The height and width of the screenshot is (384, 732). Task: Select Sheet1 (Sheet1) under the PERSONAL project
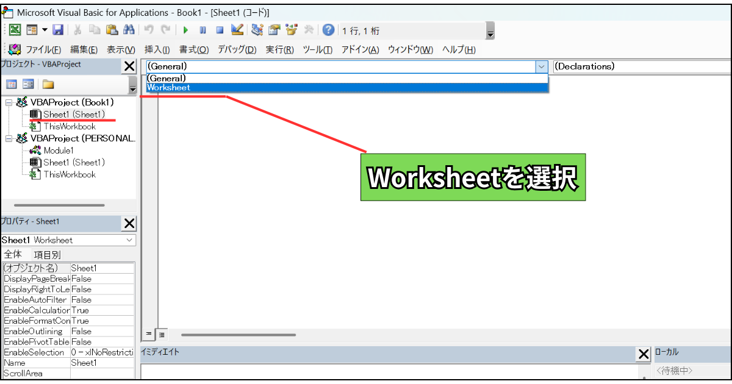pos(74,162)
